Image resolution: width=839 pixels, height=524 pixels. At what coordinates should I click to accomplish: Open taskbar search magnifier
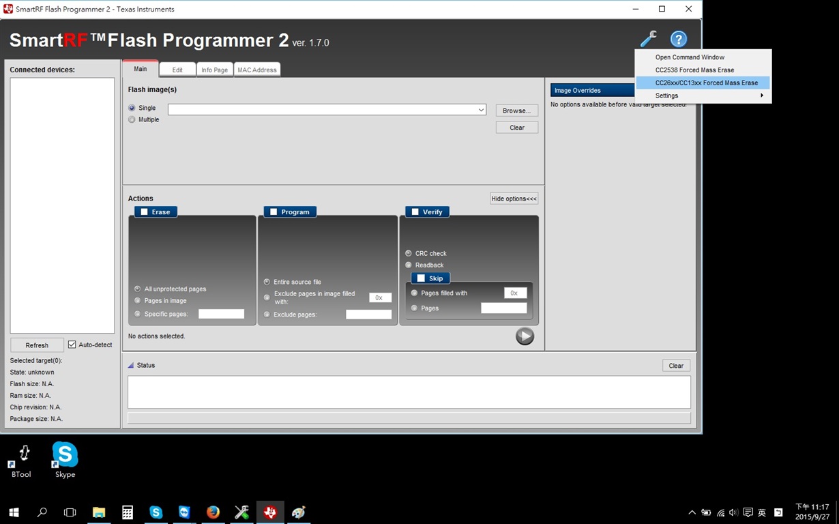[x=42, y=512]
